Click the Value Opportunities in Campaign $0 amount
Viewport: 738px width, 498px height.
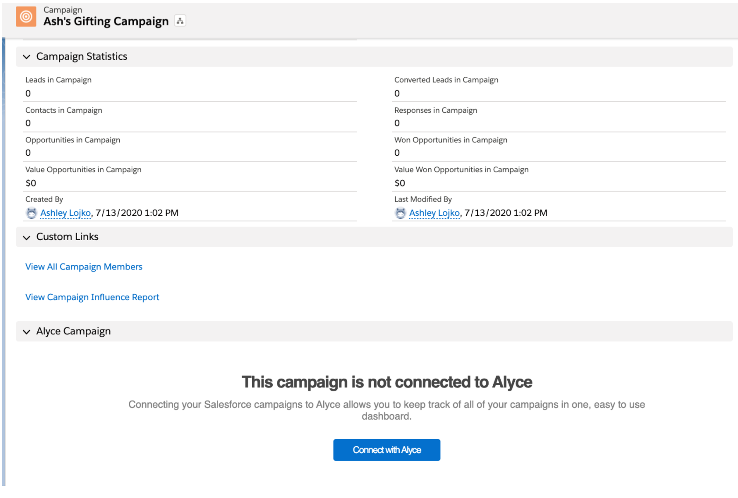(x=31, y=183)
